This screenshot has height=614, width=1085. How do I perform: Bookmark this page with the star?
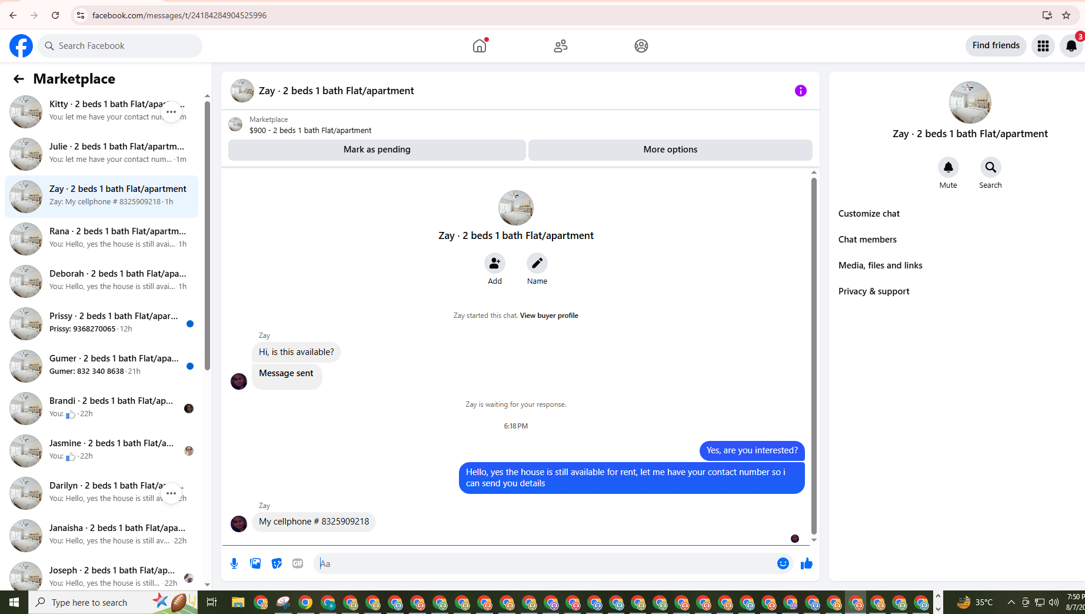[1066, 15]
